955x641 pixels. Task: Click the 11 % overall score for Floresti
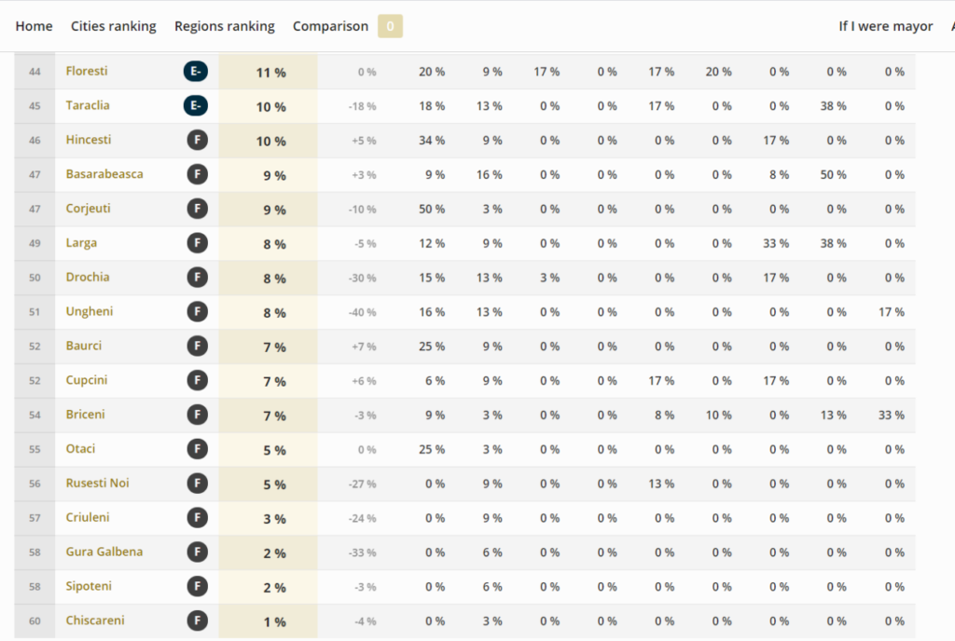tap(271, 73)
